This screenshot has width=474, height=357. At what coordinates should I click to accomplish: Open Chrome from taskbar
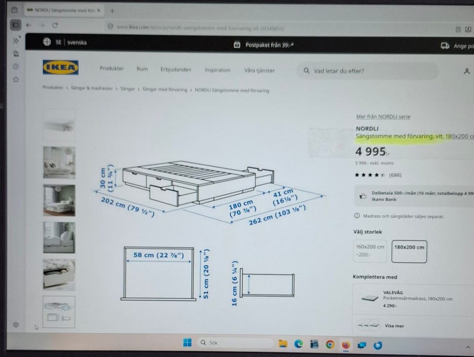click(330, 344)
